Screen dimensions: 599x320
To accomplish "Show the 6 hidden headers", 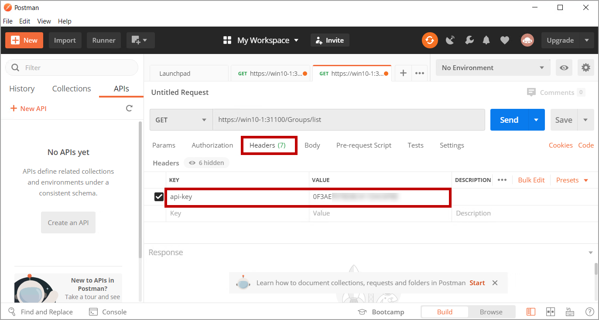I will coord(206,163).
